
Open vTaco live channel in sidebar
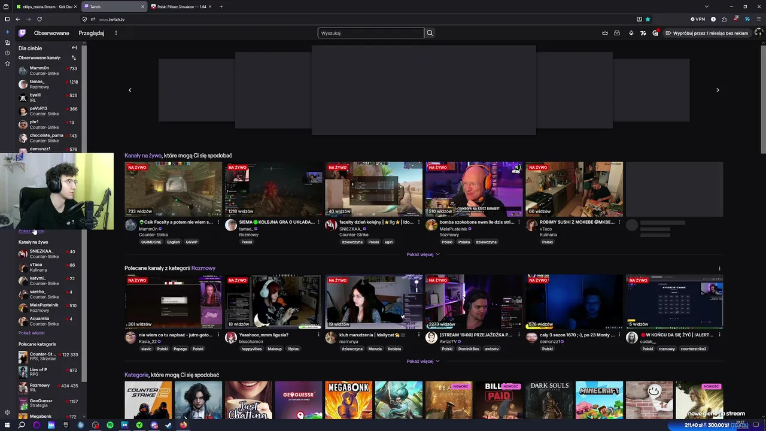click(48, 267)
